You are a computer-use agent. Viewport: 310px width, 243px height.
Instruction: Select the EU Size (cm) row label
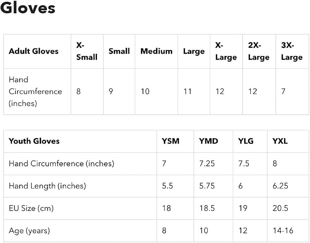(x=31, y=208)
